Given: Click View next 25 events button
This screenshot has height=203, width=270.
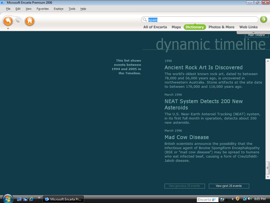Looking at the screenshot, I should [229, 186].
